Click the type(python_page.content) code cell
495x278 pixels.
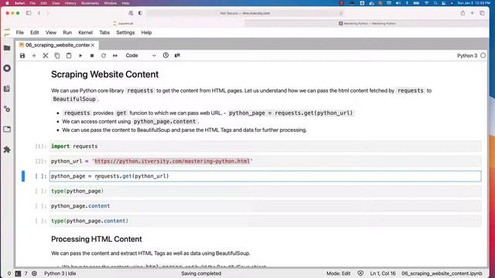(265, 221)
